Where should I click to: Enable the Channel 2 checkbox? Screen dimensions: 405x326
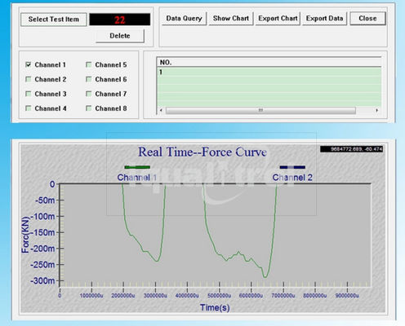[x=28, y=79]
